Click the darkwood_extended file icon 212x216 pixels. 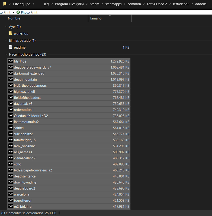tap(11, 73)
